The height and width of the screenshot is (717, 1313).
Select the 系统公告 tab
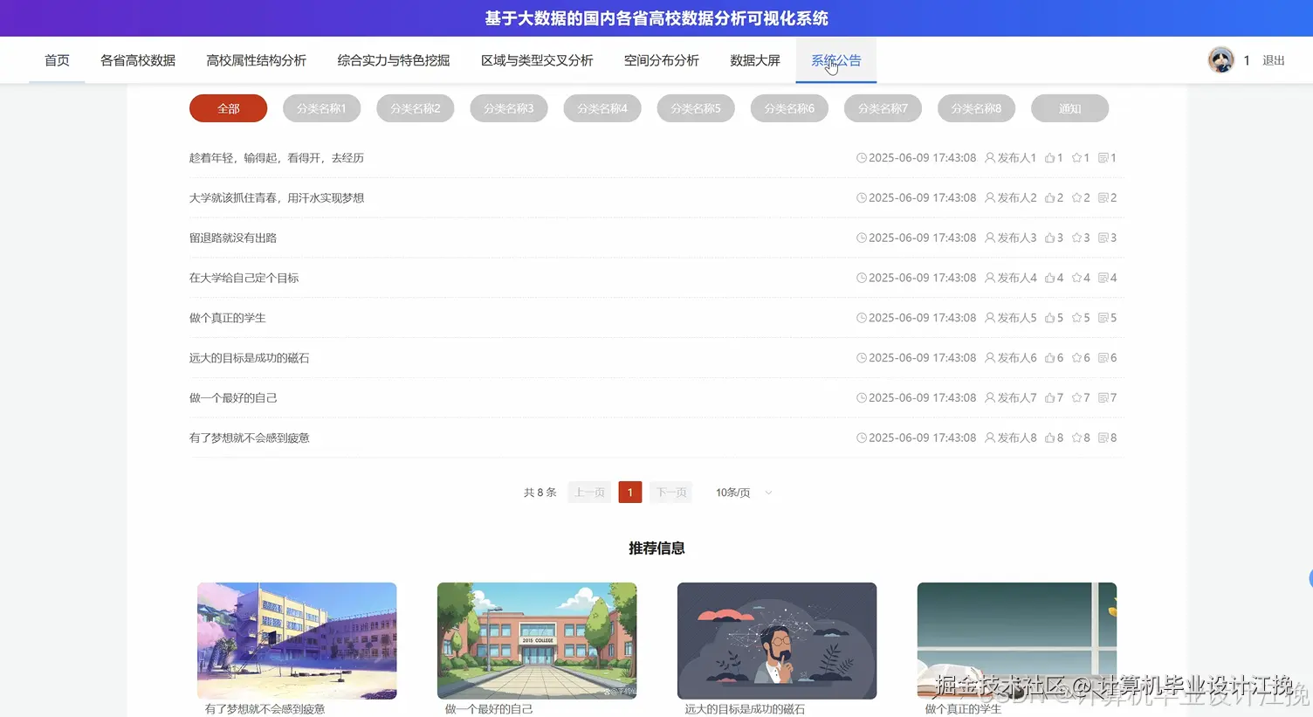[836, 60]
